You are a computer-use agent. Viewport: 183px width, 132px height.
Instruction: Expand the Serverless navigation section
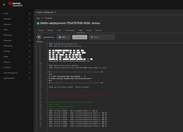[17, 40]
